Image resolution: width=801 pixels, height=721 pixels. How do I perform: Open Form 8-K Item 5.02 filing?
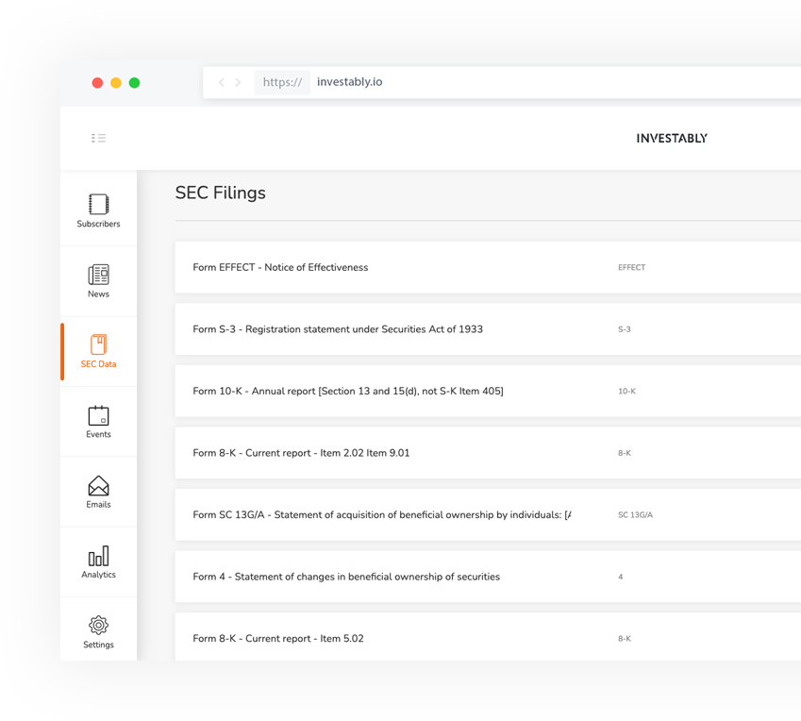[x=277, y=639]
